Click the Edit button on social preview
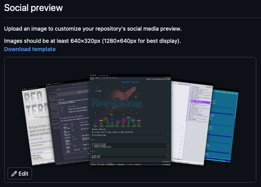Image resolution: width=261 pixels, height=187 pixels. tap(20, 174)
